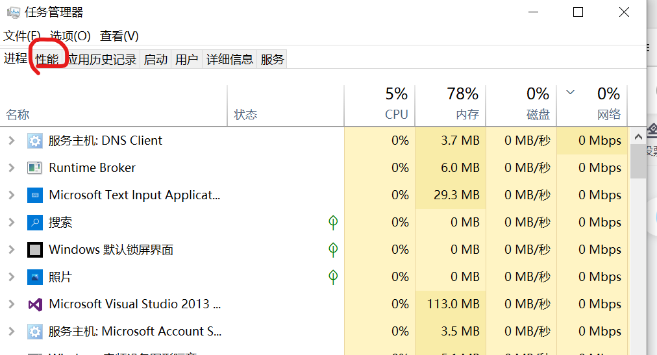Screen dimensions: 657x355
Task: Click the green leaf icon for 照片
Action: point(333,276)
